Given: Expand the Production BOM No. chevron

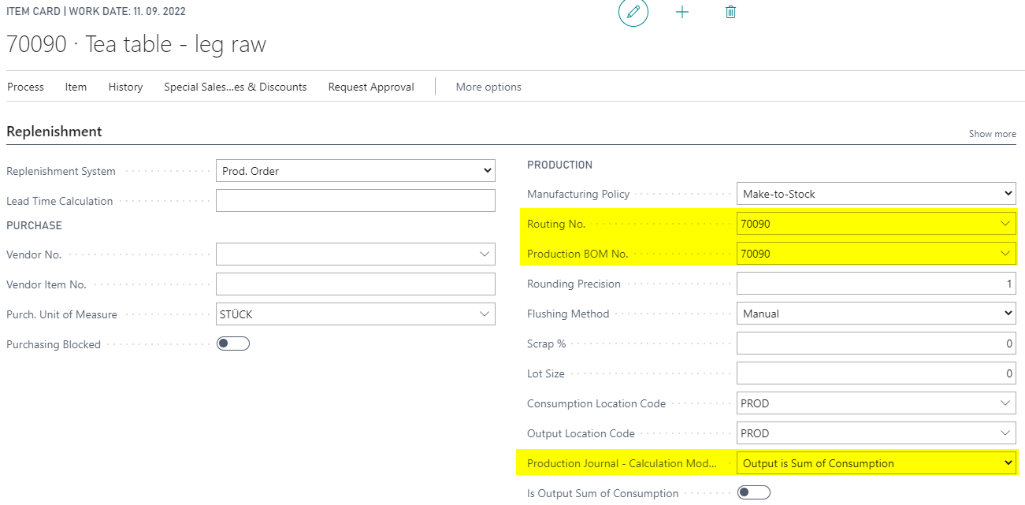Looking at the screenshot, I should point(1005,254).
